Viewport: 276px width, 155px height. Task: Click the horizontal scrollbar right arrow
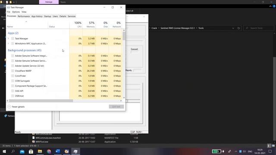[x=121, y=101]
